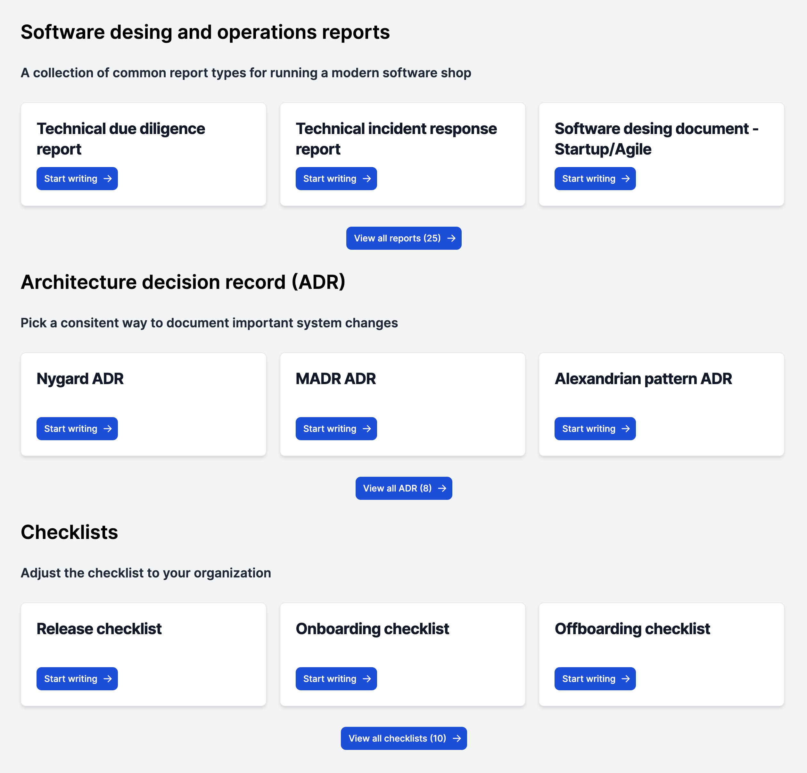Start writing the Offboarding checklist

click(x=595, y=679)
